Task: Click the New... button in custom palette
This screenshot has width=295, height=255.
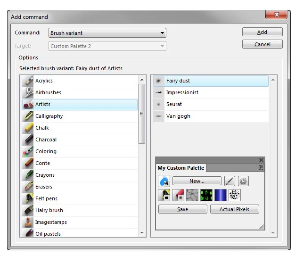Action: pyautogui.click(x=197, y=181)
